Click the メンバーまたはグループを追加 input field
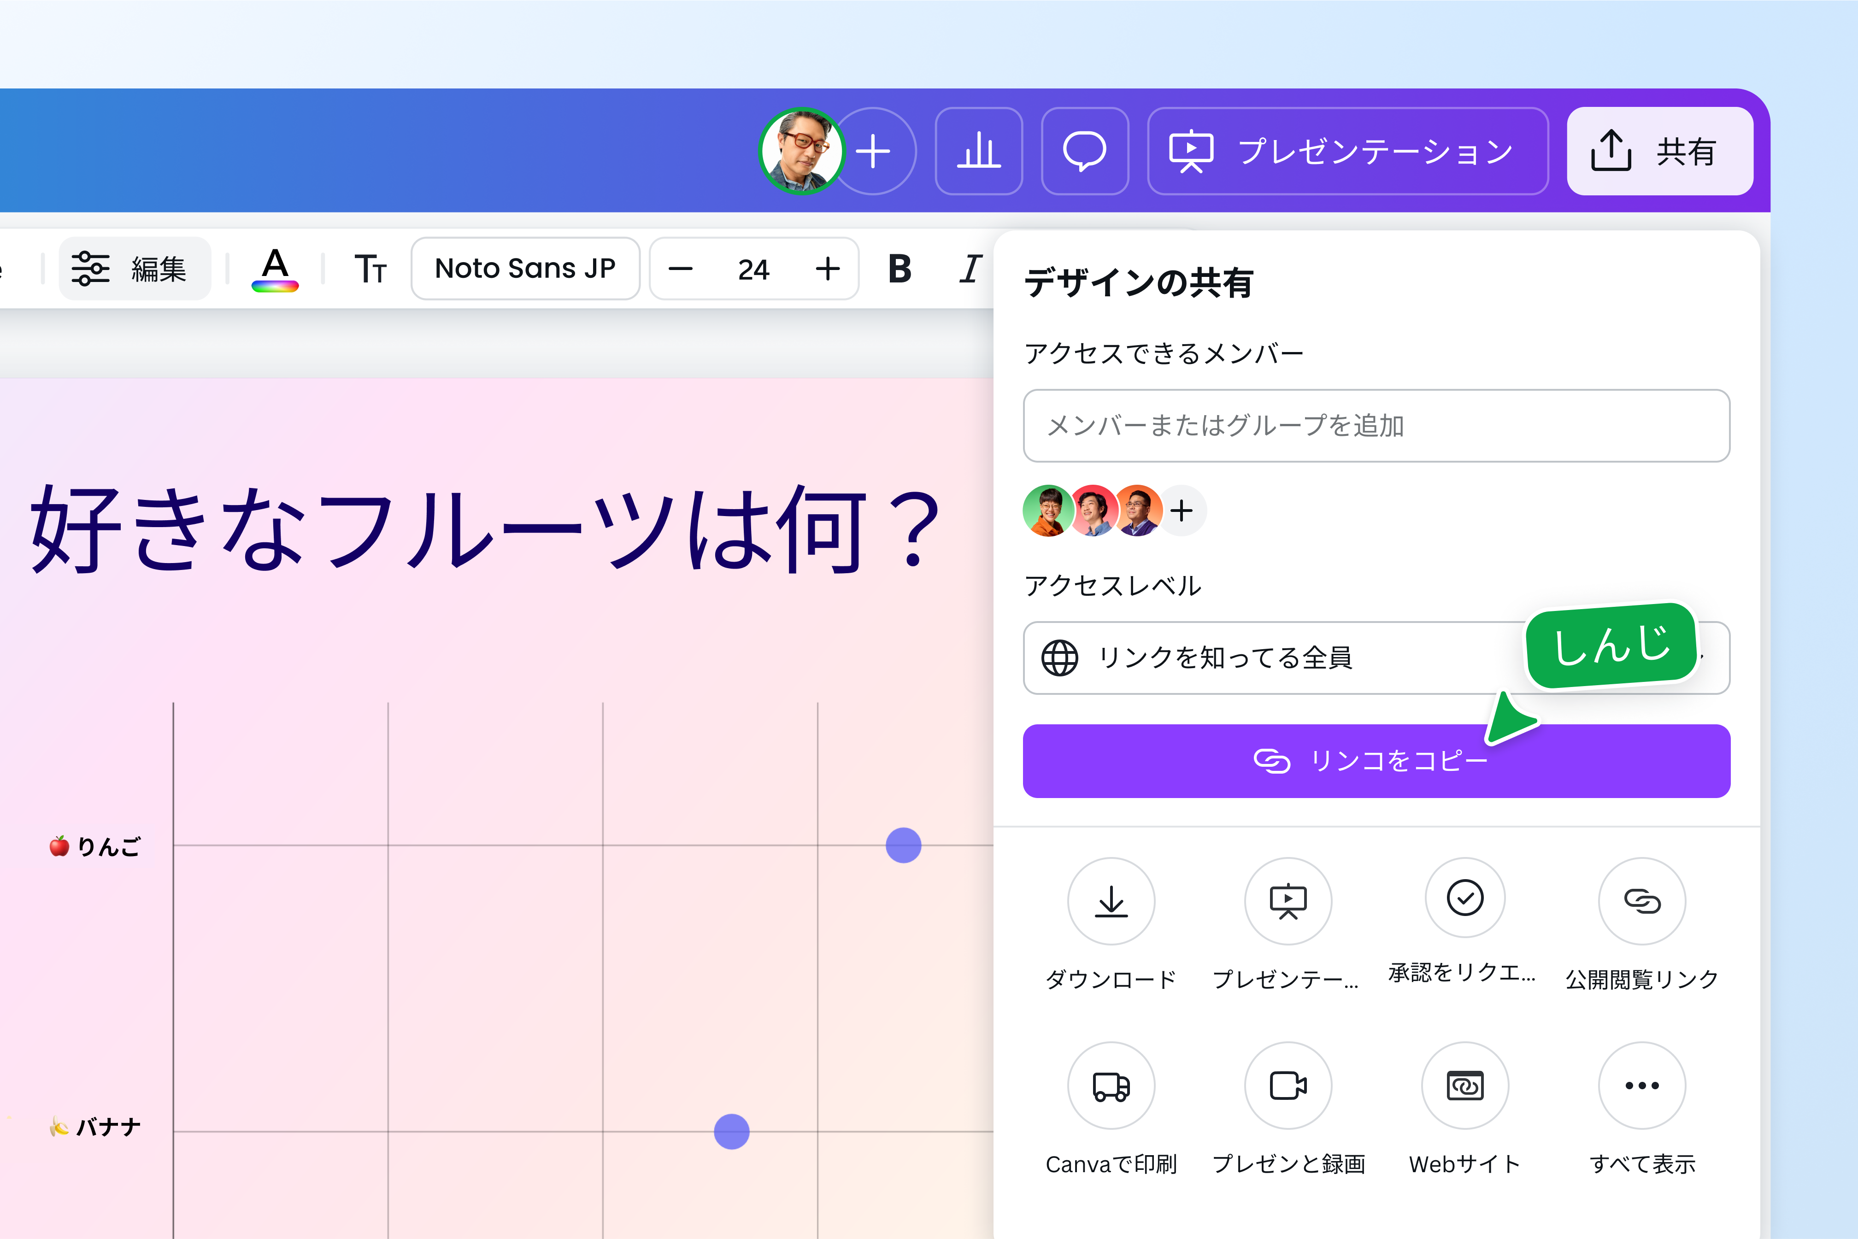This screenshot has height=1239, width=1858. [1376, 426]
